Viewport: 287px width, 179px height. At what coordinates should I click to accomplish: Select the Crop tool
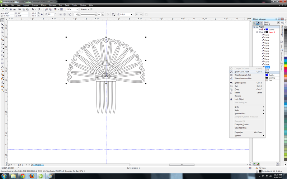[x=3, y=28]
